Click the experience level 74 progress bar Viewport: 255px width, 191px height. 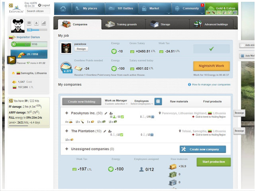pos(37,30)
